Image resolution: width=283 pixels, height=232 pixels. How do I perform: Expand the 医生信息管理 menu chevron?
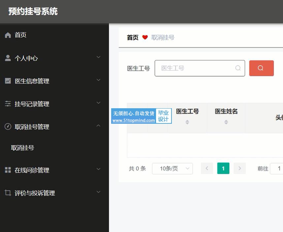(98, 80)
